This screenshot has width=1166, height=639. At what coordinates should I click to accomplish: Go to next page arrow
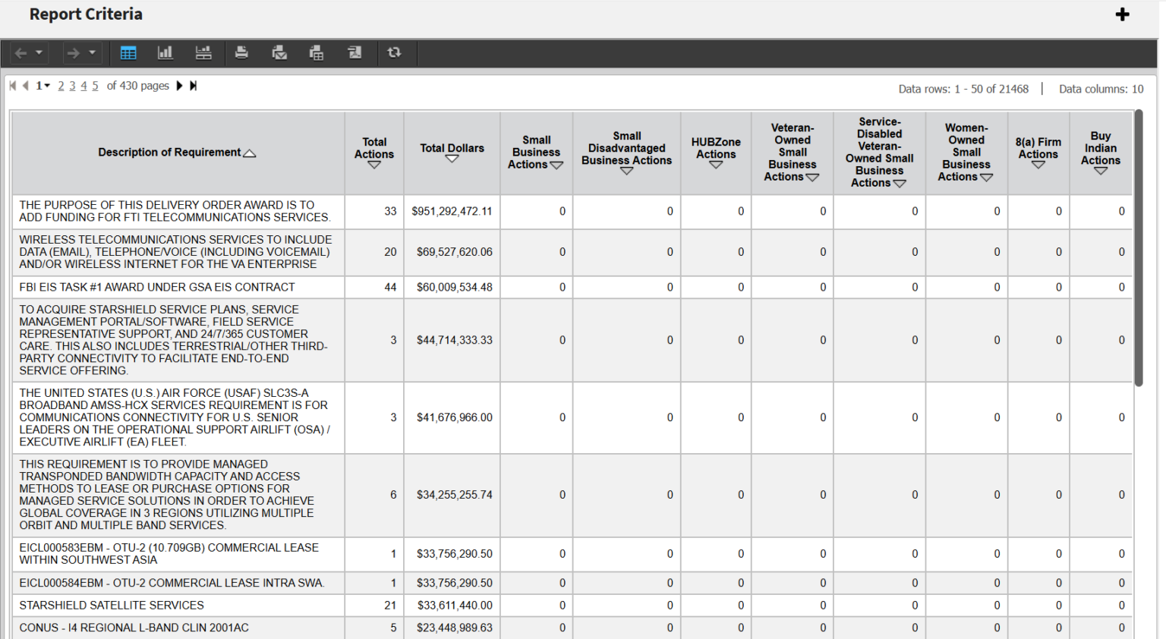(179, 86)
